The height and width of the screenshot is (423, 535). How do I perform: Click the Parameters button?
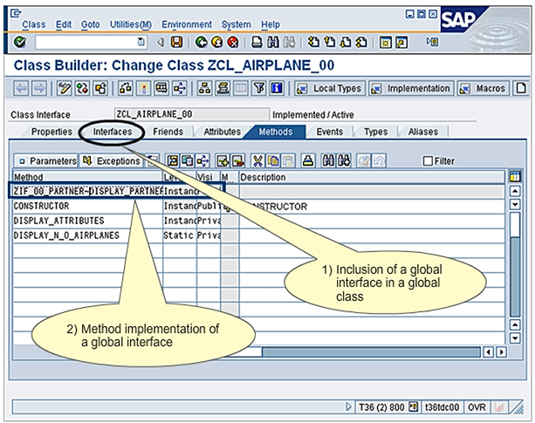click(x=46, y=161)
